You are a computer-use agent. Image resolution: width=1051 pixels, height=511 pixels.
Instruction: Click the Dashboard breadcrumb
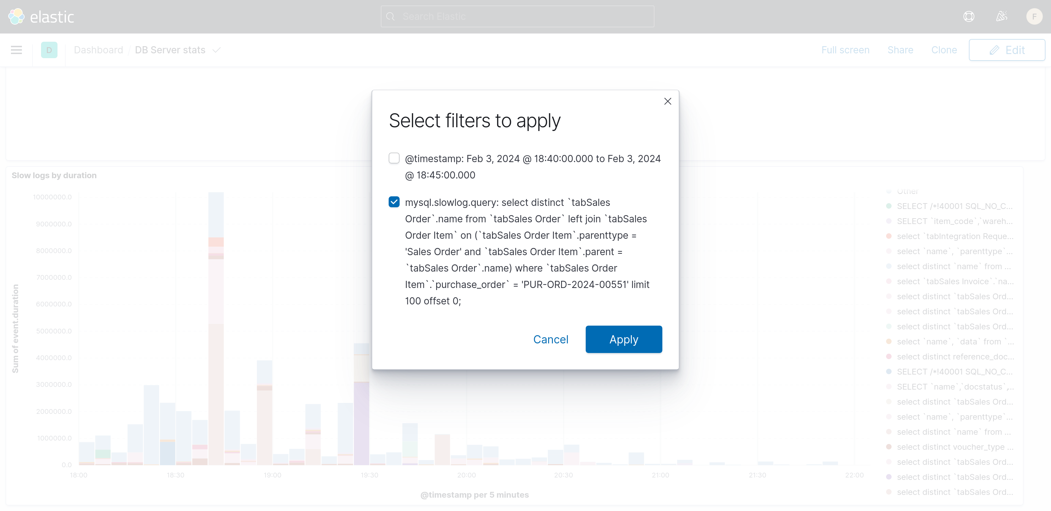click(x=98, y=50)
